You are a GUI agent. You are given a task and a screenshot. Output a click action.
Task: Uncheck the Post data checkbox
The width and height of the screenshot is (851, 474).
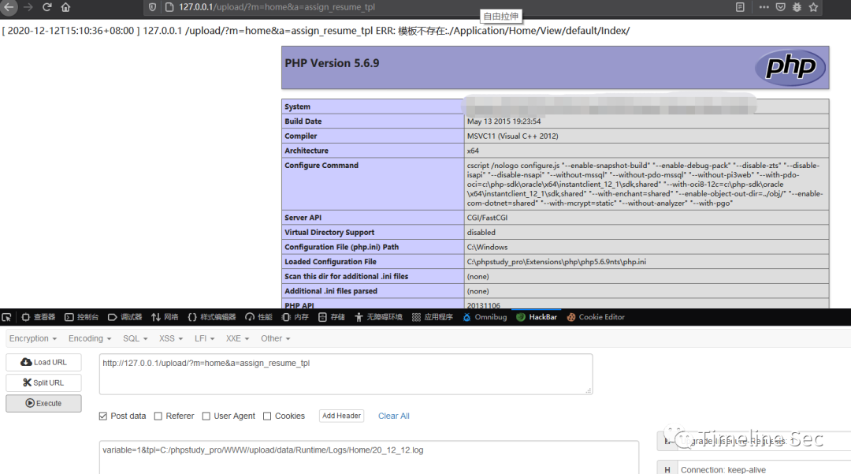point(103,416)
